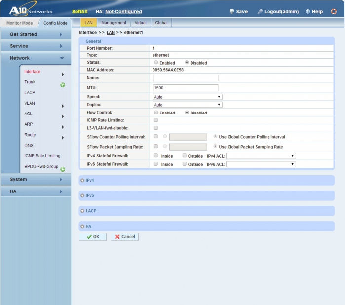This screenshot has width=345, height=305.
Task: Click the MTU input field
Action: tap(186, 88)
